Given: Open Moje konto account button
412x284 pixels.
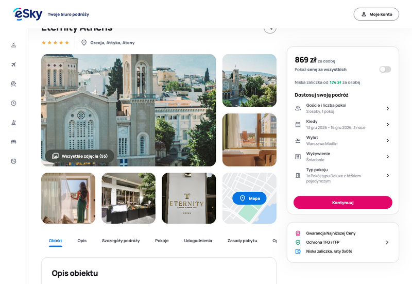Looking at the screenshot, I should coord(376,14).
